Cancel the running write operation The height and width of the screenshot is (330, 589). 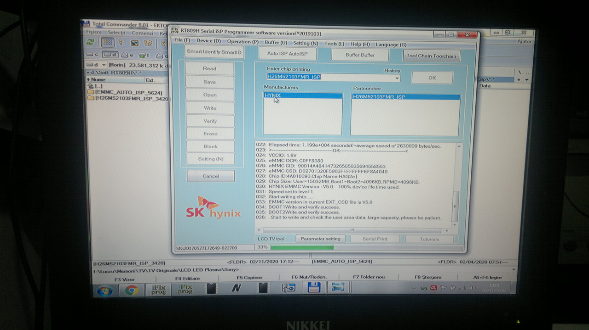click(211, 176)
